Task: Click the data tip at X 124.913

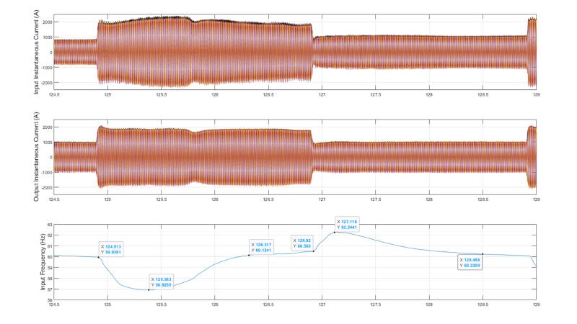Action: 113,248
